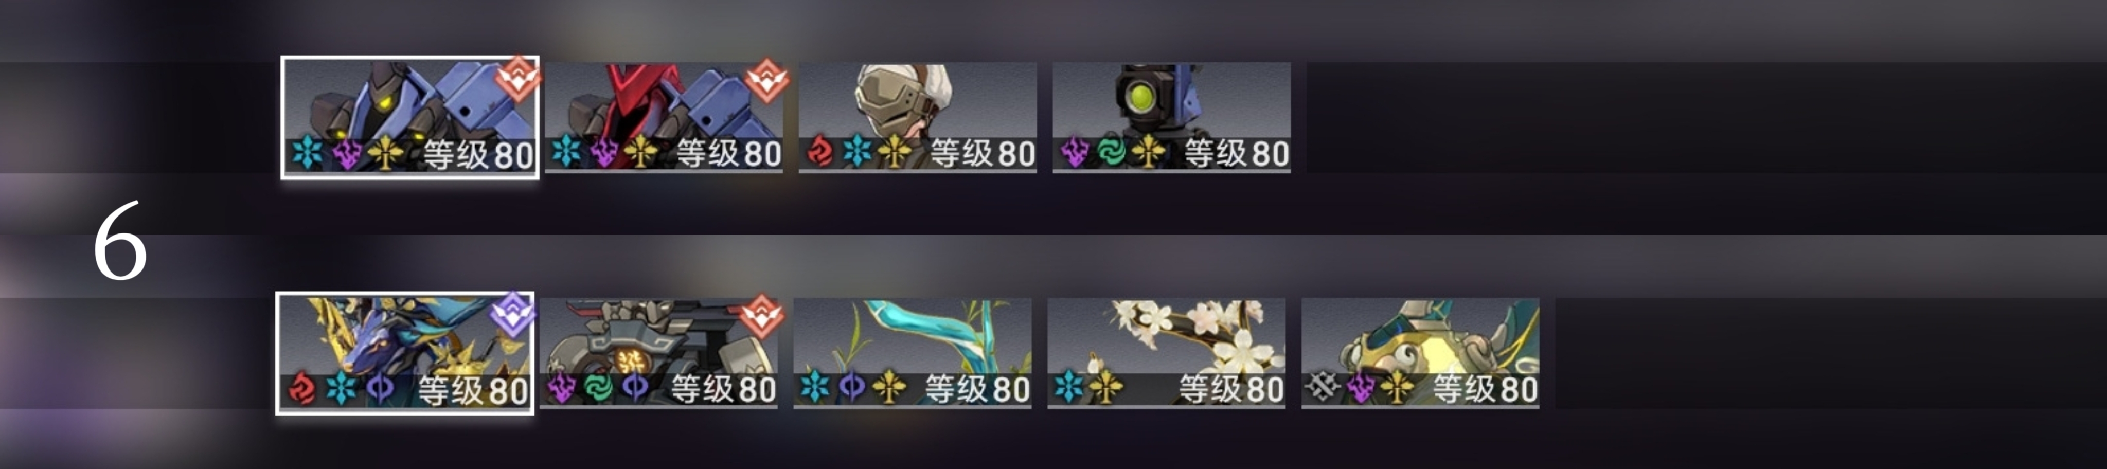The height and width of the screenshot is (469, 2107).
Task: Choose the green-lens robot enemy card
Action: point(1171,117)
